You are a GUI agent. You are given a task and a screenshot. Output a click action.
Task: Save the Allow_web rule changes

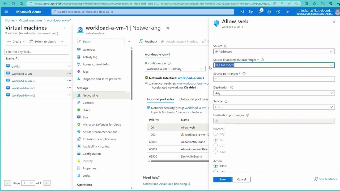[222, 179]
